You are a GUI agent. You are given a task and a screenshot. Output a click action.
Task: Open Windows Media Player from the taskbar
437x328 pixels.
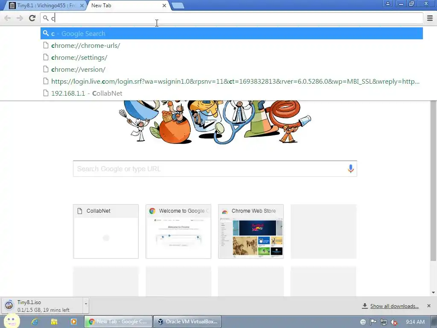click(x=73, y=322)
